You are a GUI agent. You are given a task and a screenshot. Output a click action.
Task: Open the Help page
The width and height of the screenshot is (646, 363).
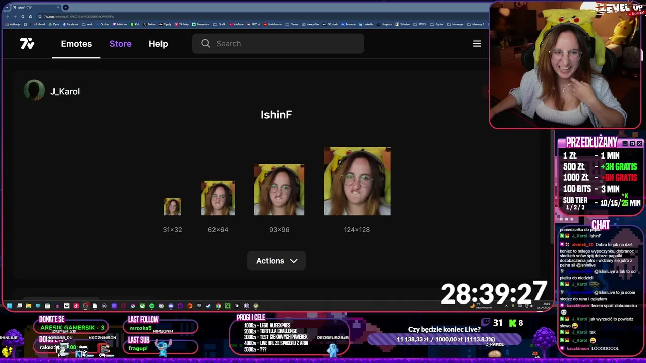point(158,44)
